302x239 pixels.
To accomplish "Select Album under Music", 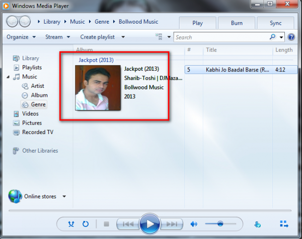I will 34,95.
